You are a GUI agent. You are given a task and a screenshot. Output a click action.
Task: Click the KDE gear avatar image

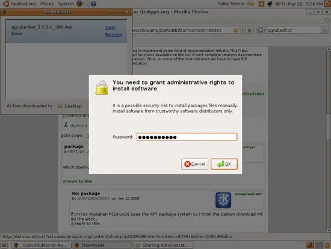223,200
